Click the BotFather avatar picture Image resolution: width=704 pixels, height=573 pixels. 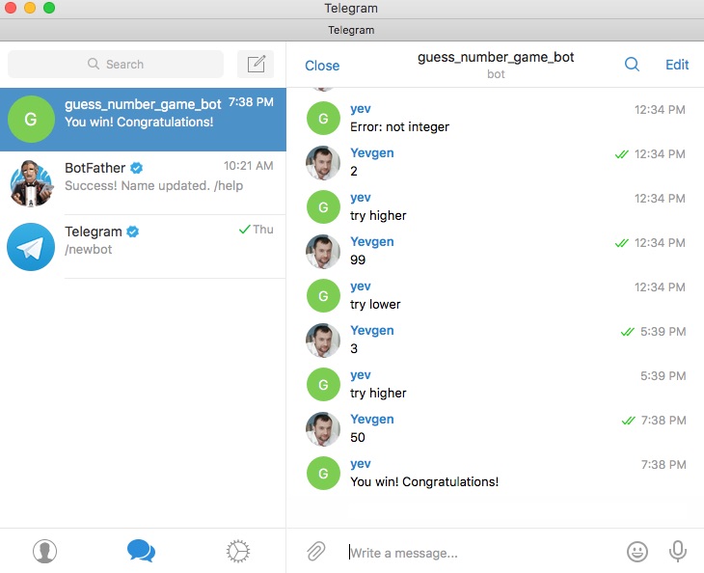[x=31, y=182]
